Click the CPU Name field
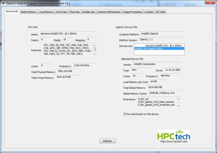Viewport: 217px width, 153px height. 68,34
